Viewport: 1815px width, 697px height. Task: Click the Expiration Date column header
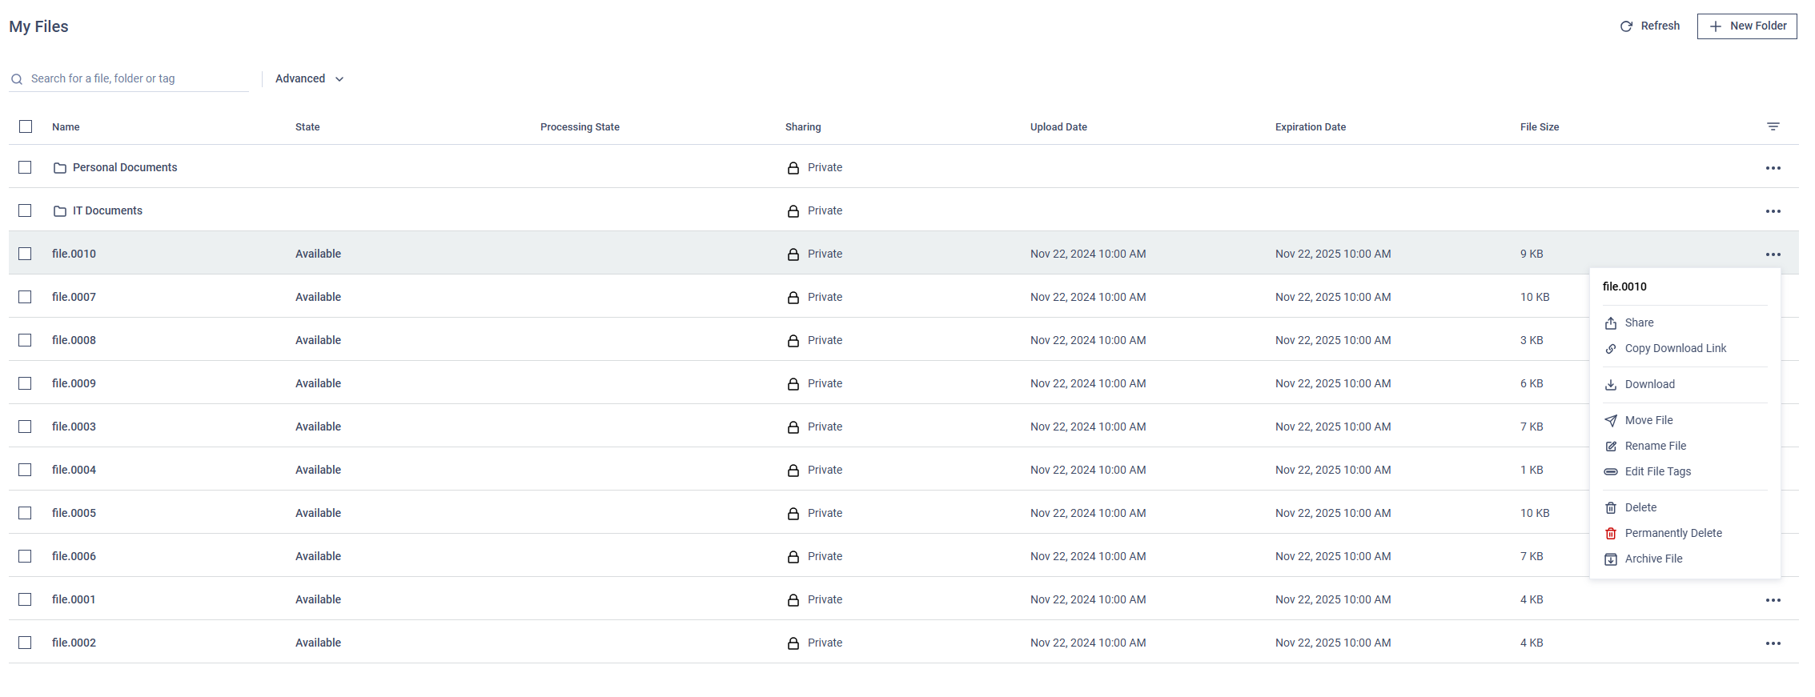(1311, 126)
